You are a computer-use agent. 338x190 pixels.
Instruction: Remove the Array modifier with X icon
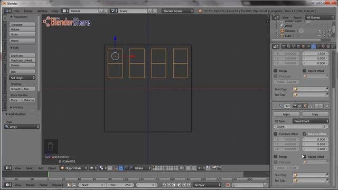pos(327,106)
